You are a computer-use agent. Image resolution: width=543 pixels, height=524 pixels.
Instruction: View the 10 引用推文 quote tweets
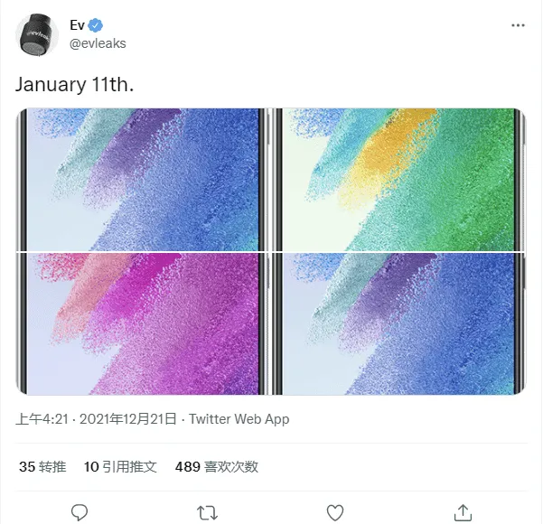120,467
